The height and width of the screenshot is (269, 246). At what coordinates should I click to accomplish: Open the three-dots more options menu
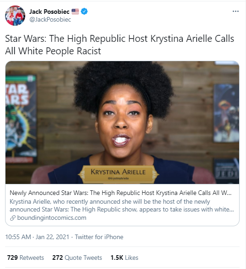tap(235, 11)
